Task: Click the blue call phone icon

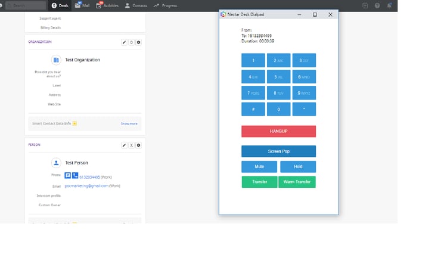Action: coord(75,175)
